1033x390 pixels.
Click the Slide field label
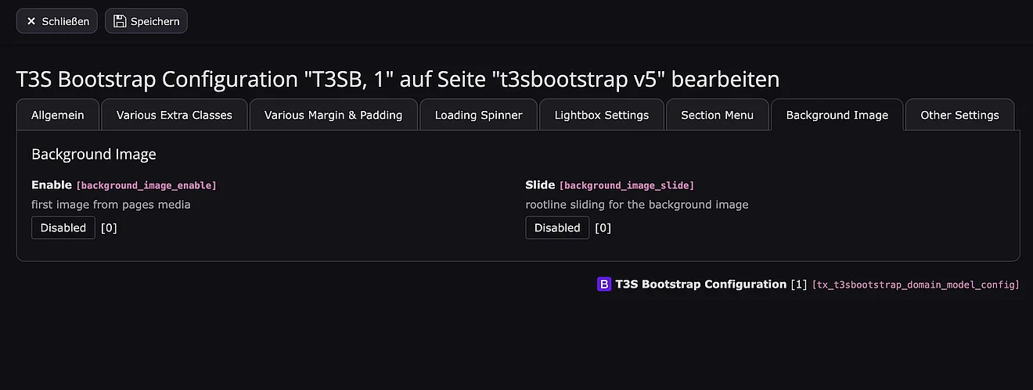tap(540, 185)
